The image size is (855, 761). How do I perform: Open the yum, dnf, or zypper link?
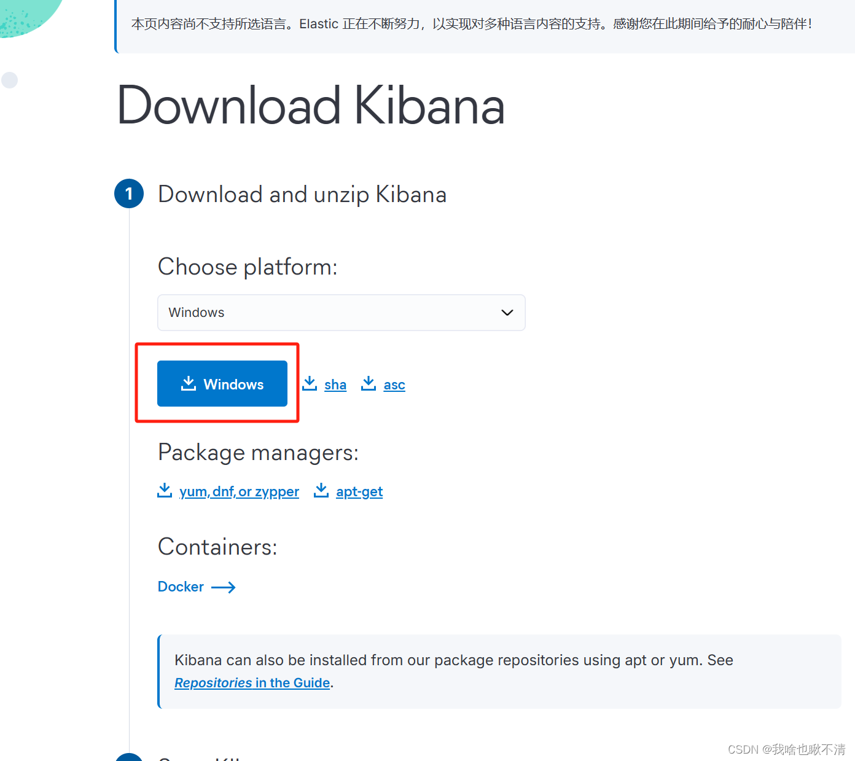coord(239,492)
